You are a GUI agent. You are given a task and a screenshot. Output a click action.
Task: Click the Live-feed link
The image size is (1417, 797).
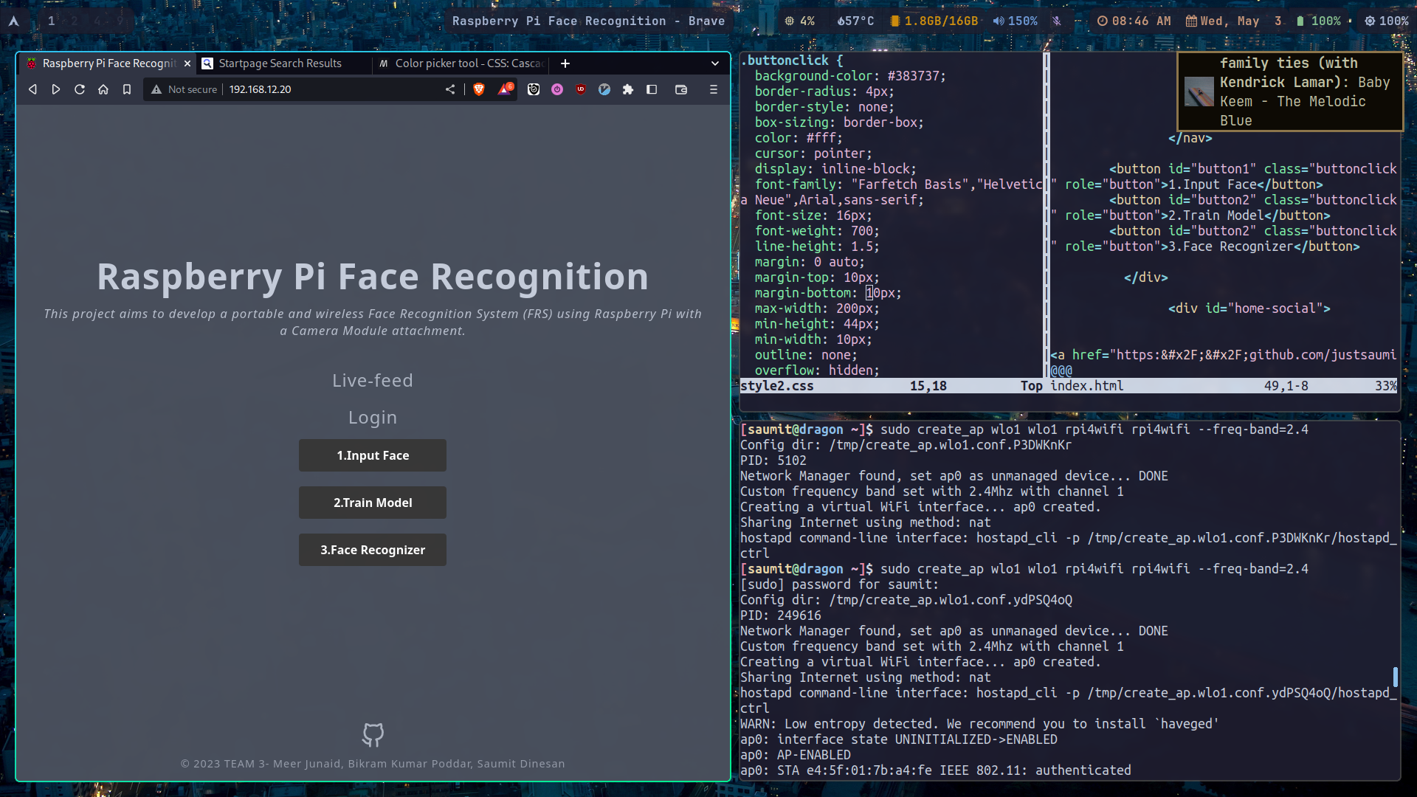[373, 381]
